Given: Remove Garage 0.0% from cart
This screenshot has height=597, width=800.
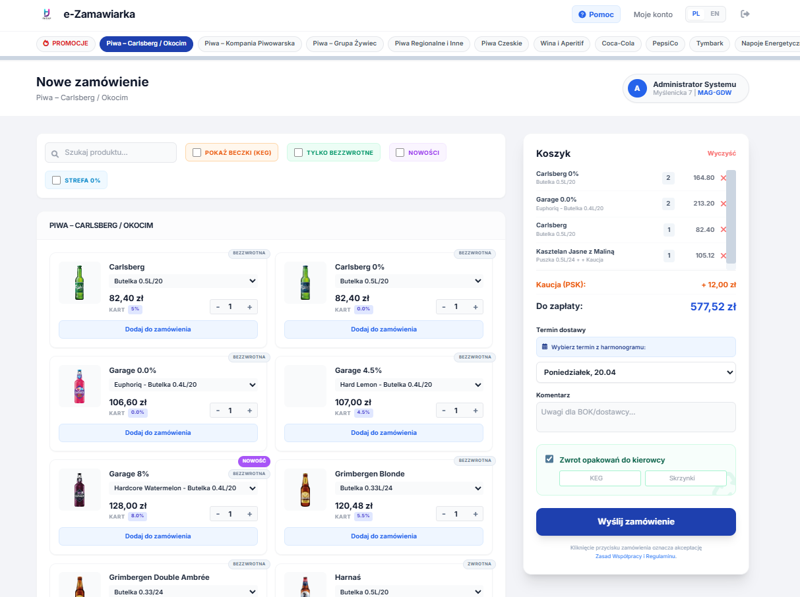Looking at the screenshot, I should click(723, 204).
